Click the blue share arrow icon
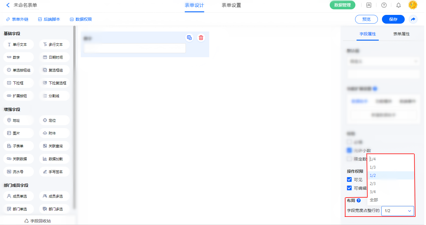 pyautogui.click(x=413, y=19)
